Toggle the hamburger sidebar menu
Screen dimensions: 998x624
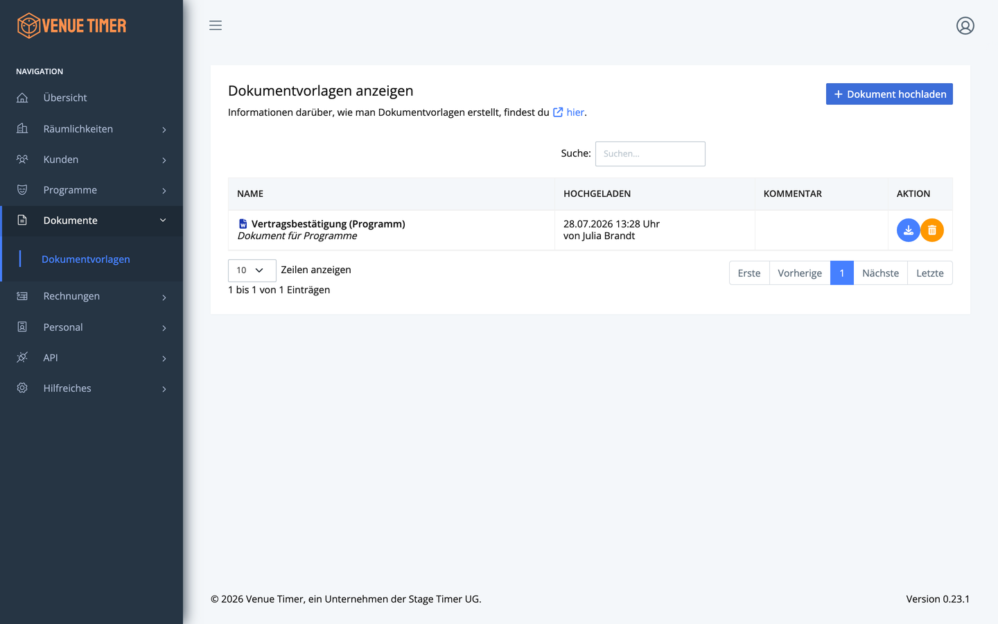216,26
